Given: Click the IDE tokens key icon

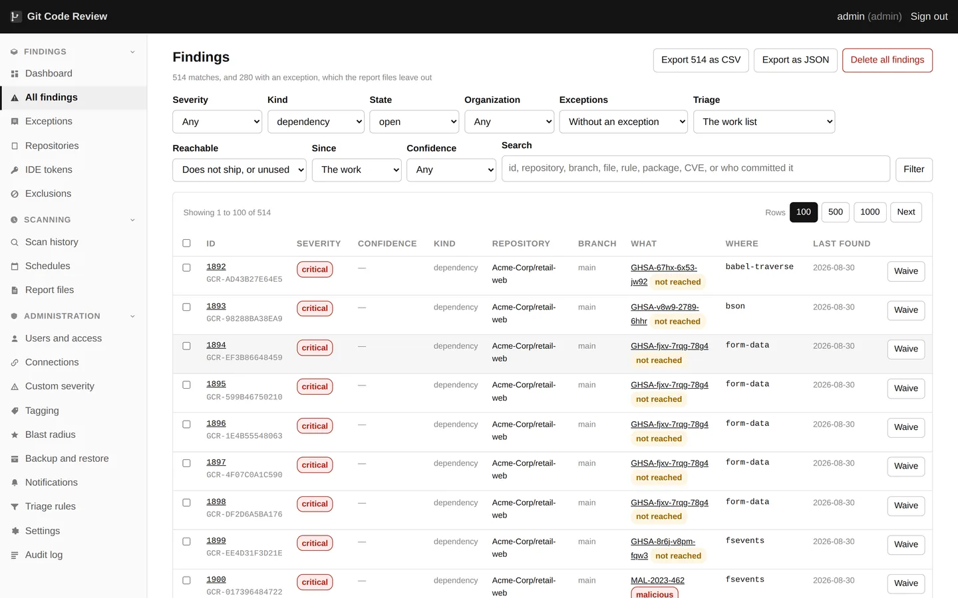Looking at the screenshot, I should [15, 170].
